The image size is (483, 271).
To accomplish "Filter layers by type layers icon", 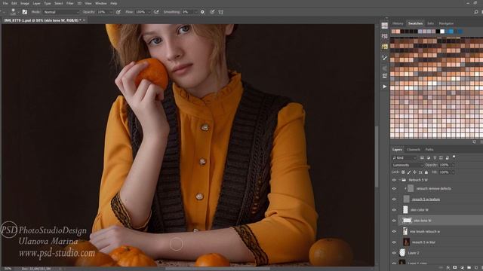I will [x=435, y=157].
